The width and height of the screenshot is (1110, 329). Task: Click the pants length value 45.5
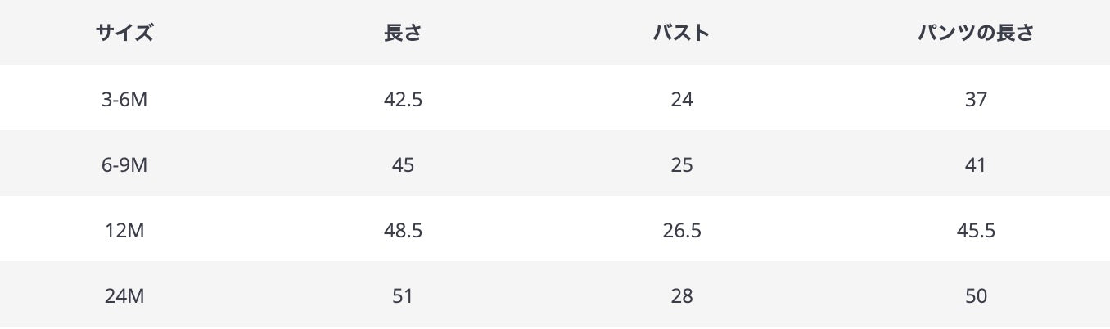(976, 231)
